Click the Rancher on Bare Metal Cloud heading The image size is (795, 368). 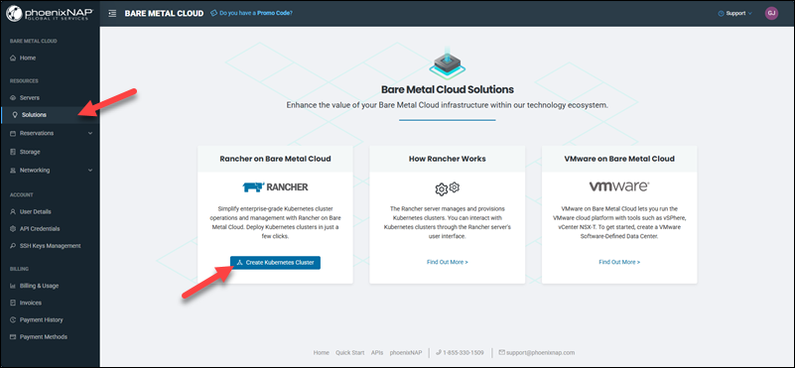coord(275,159)
